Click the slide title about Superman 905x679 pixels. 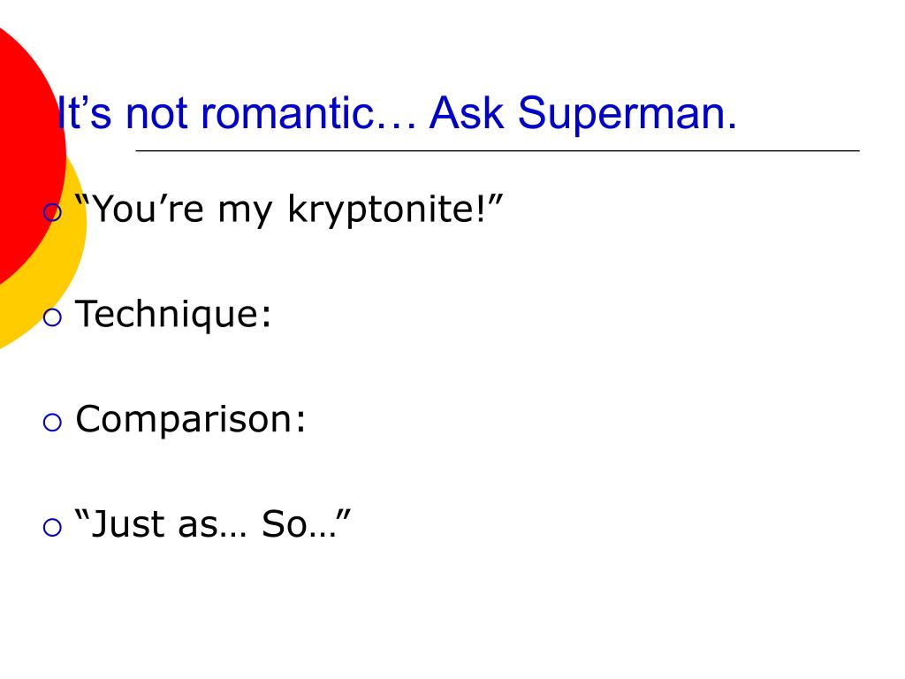397,113
